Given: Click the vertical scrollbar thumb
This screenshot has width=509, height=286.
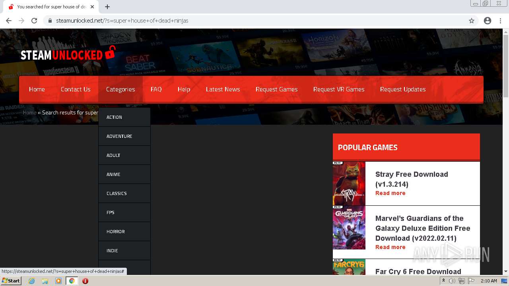Looking at the screenshot, I should pyautogui.click(x=506, y=66).
